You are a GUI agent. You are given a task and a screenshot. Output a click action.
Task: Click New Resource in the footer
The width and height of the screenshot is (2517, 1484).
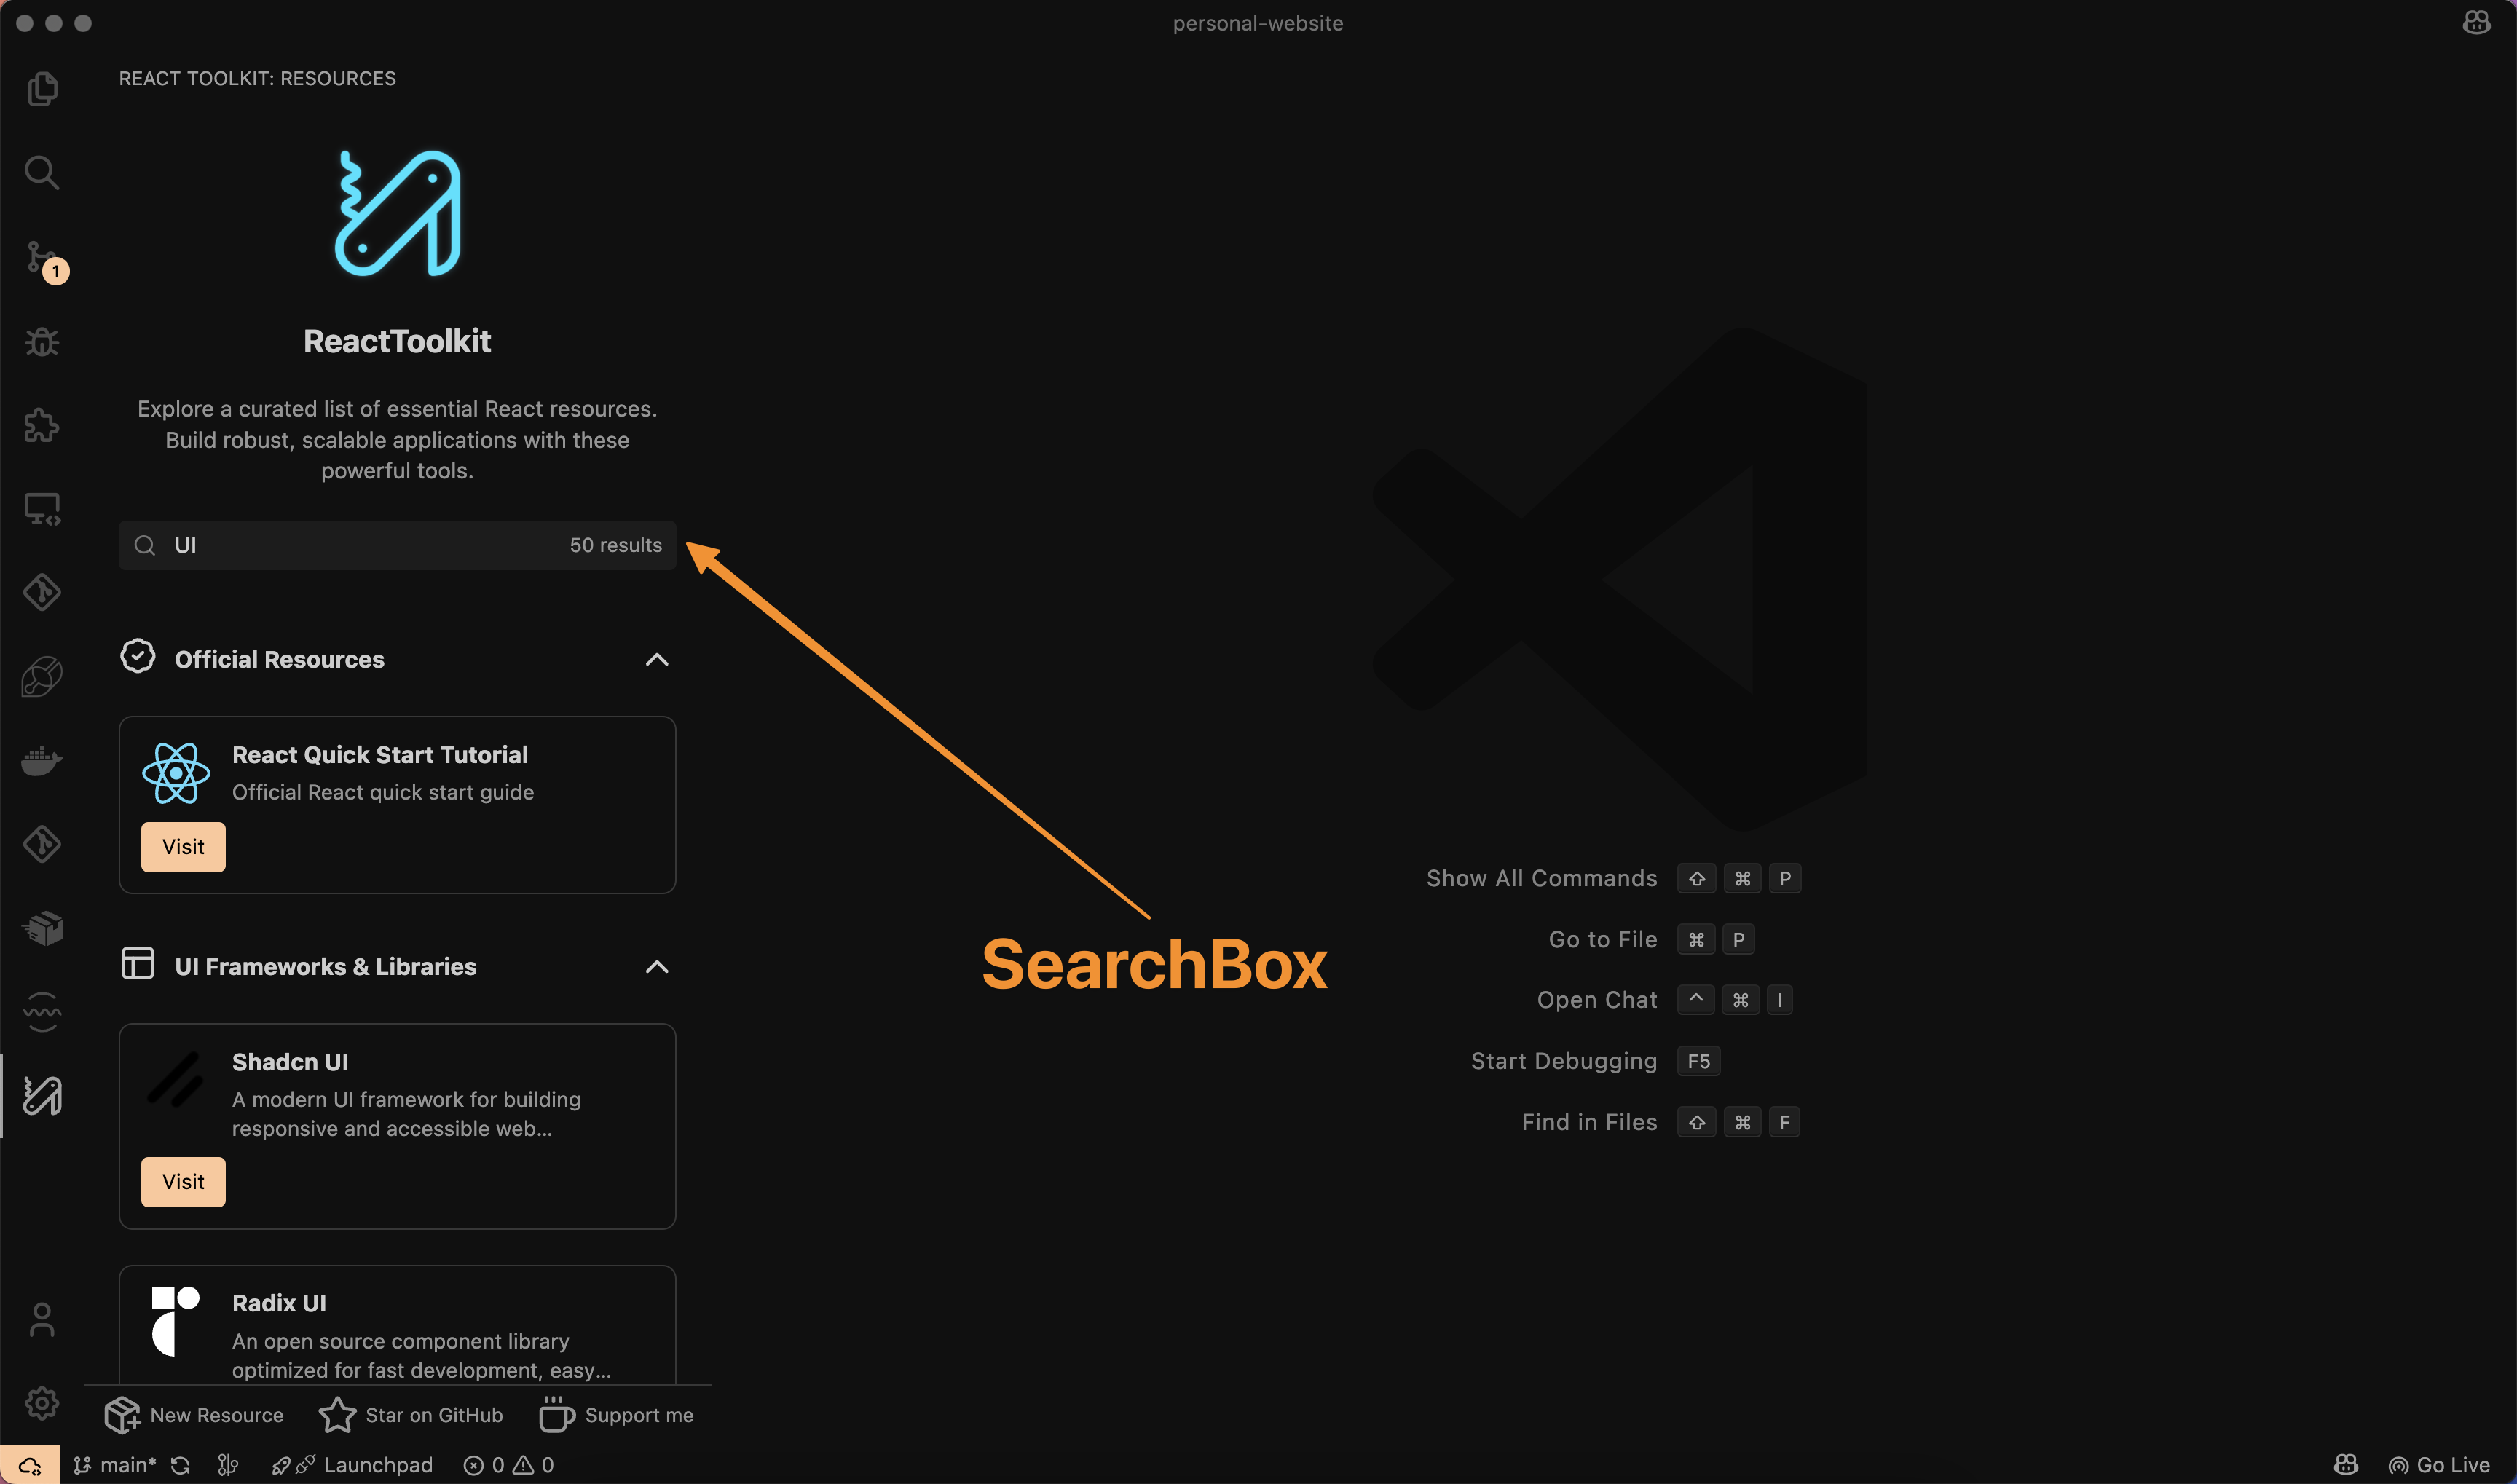coord(194,1415)
